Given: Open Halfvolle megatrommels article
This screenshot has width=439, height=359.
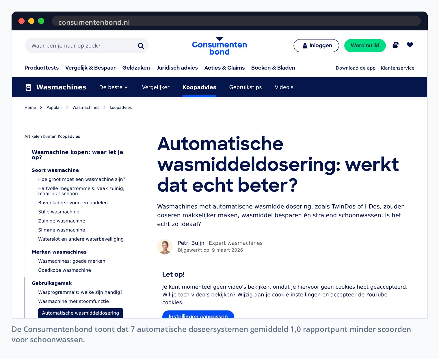Looking at the screenshot, I should point(81,191).
